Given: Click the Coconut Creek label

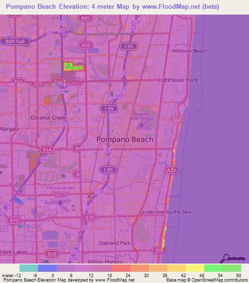Looking at the screenshot, I should [x=48, y=118].
